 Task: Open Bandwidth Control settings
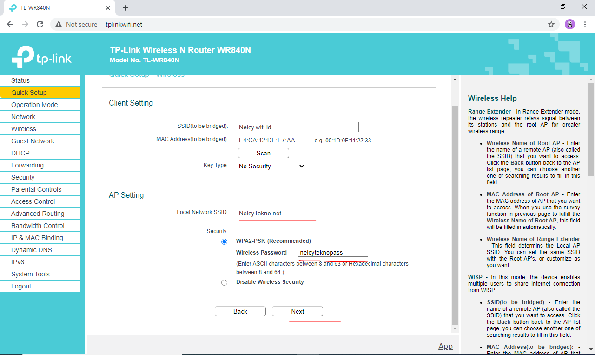[x=40, y=226]
